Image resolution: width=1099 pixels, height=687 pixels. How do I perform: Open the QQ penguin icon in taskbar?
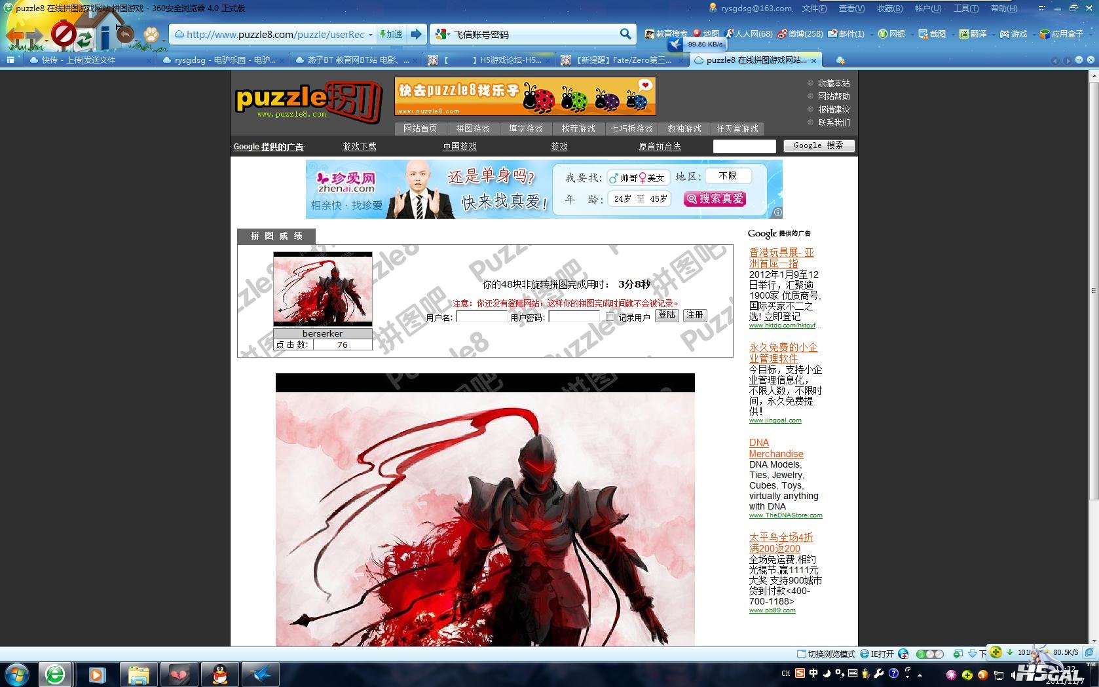point(220,674)
